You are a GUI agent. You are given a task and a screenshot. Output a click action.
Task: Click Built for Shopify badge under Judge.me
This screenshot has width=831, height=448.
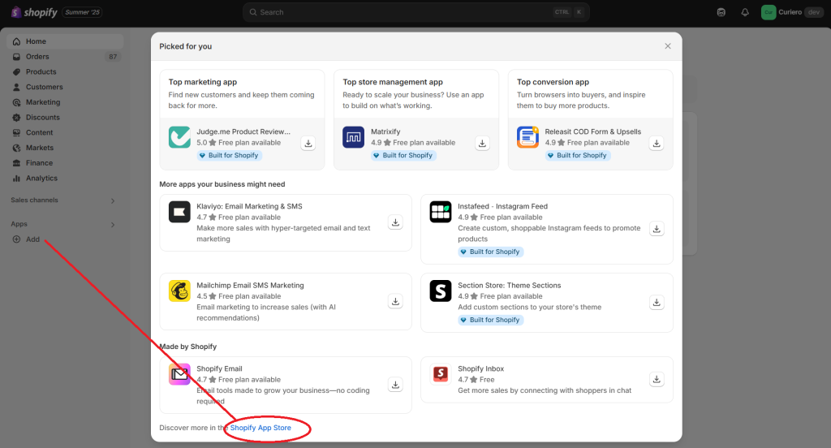(x=229, y=155)
